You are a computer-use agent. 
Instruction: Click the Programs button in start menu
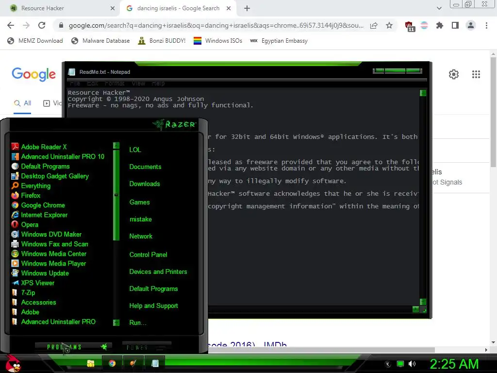pyautogui.click(x=73, y=347)
